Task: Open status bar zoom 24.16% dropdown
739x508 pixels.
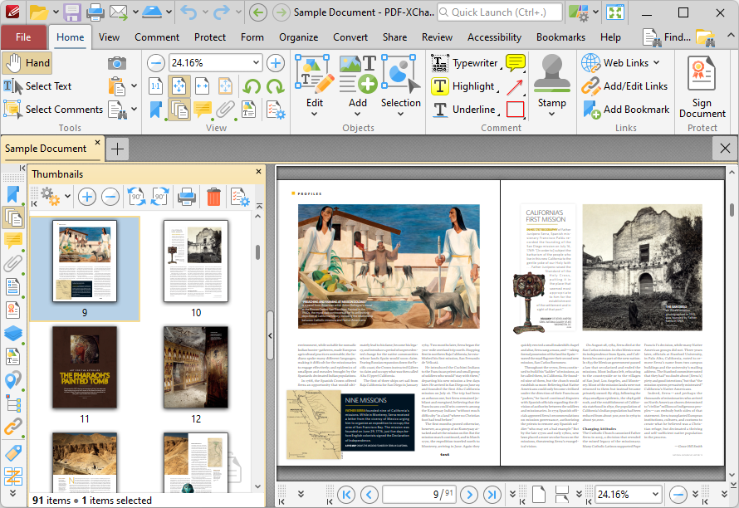Action: [655, 495]
